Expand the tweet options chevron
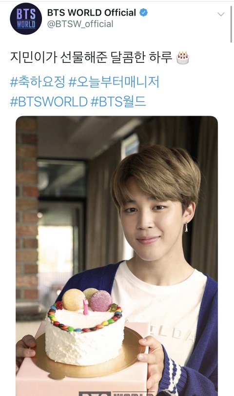The width and height of the screenshot is (234, 396). [221, 14]
